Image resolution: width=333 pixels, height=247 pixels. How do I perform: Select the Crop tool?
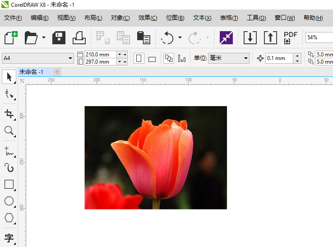pyautogui.click(x=9, y=113)
